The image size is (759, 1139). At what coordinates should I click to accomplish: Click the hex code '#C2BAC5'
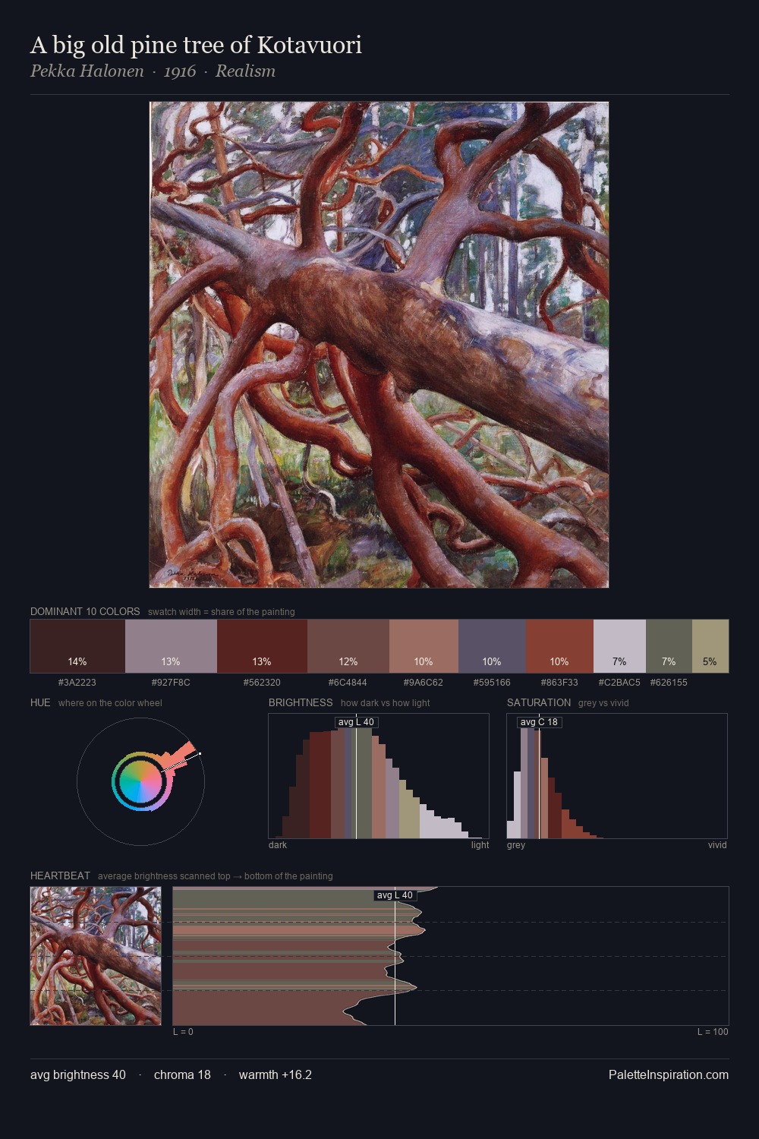tap(619, 683)
